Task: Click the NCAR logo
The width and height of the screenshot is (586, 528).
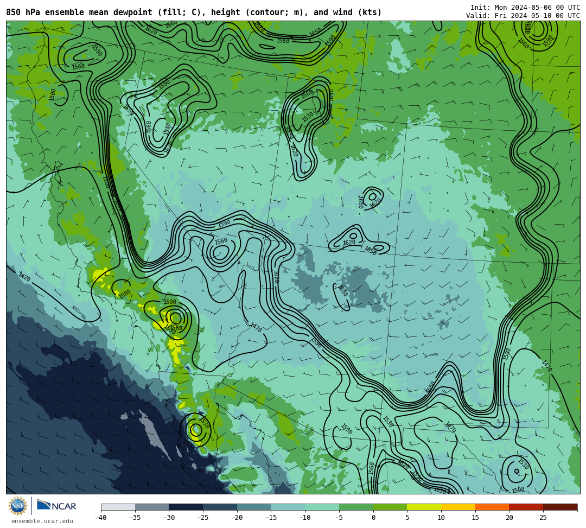Action: click(56, 506)
